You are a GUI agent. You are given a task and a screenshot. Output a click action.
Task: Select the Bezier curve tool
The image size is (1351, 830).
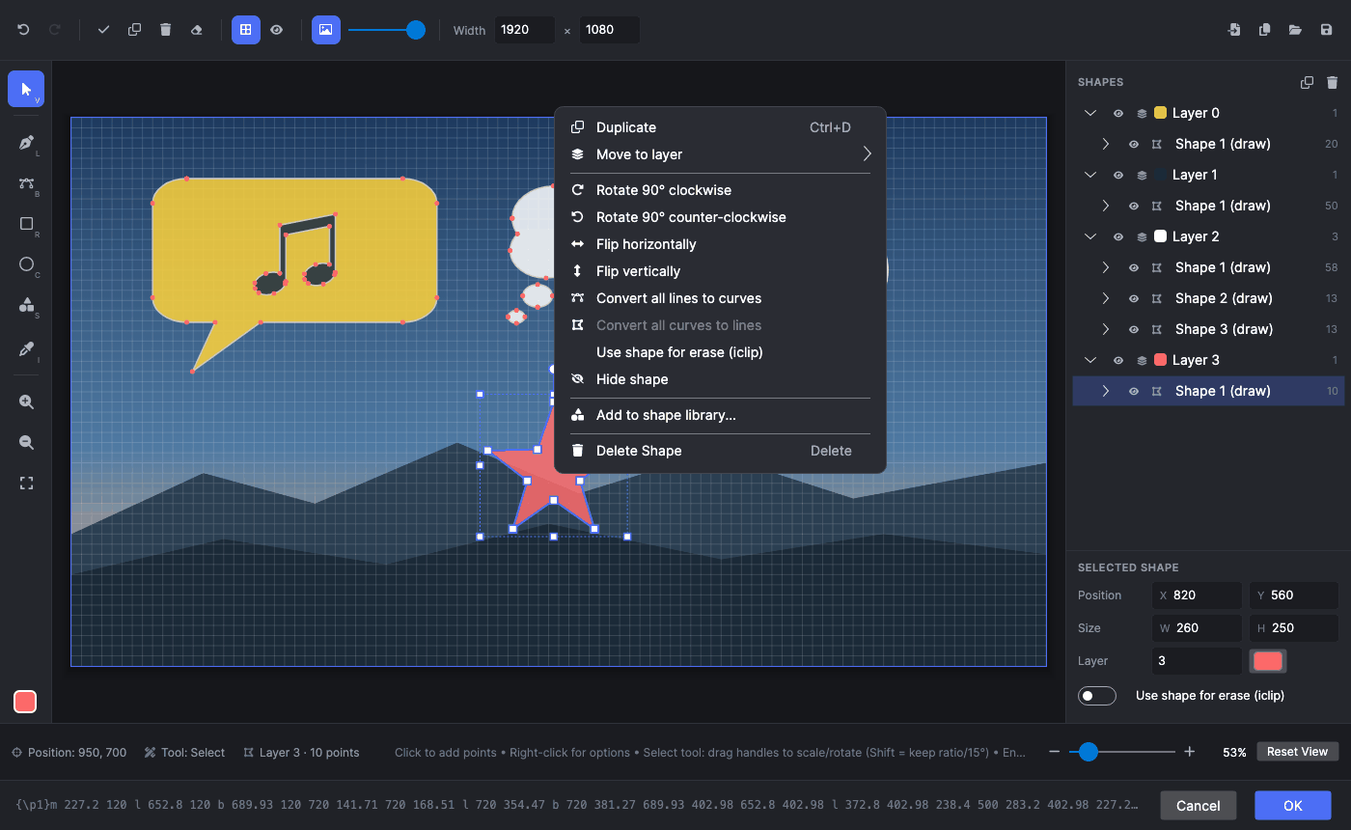tap(26, 183)
